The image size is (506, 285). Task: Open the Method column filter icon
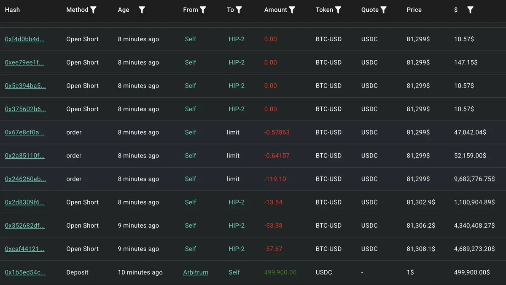click(94, 10)
